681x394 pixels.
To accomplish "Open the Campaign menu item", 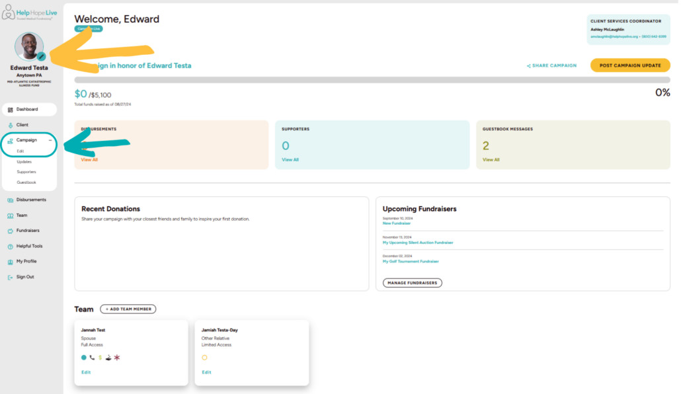I will click(x=26, y=140).
